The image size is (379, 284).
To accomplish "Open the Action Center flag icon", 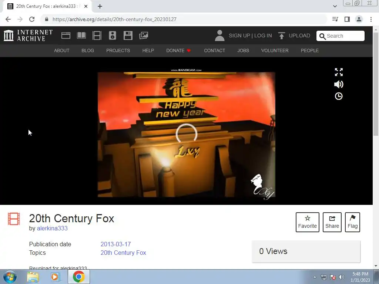I will [x=333, y=277].
